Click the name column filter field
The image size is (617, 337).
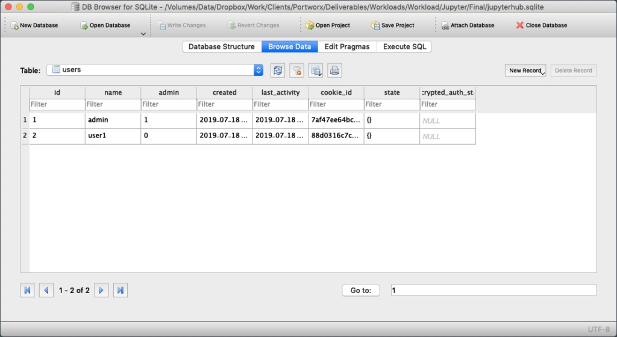(113, 104)
